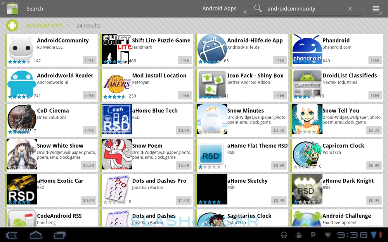This screenshot has width=388, height=242.
Task: Open the clock in system bar
Action: (352, 235)
